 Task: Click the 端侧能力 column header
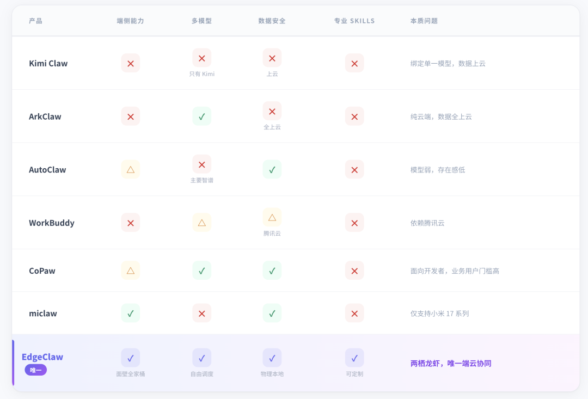[x=131, y=21]
